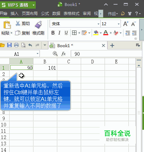Increase indent icon
Screen dimensions: 144x152
point(134,33)
